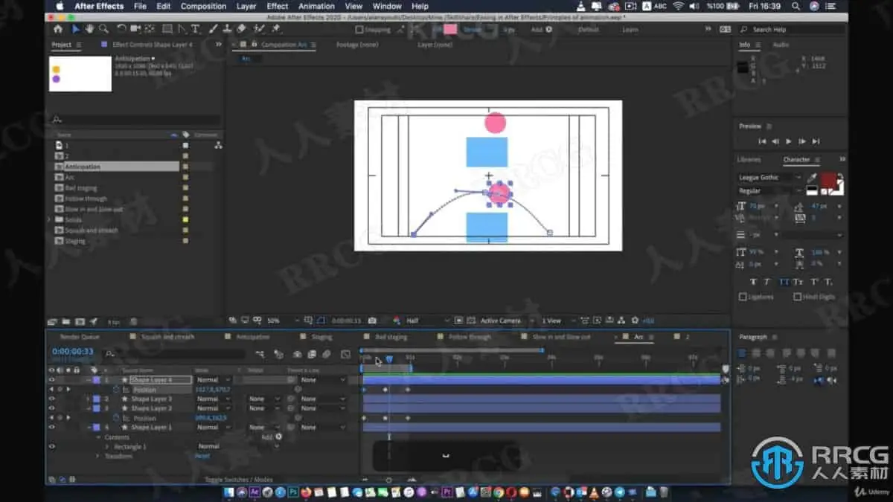The height and width of the screenshot is (502, 893).
Task: Switch to the Render Queue tab
Action: (80, 337)
